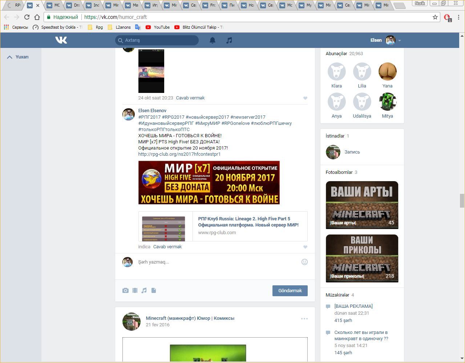Open Google Translate bookmark icon
This screenshot has height=363, width=465.
[138, 27]
